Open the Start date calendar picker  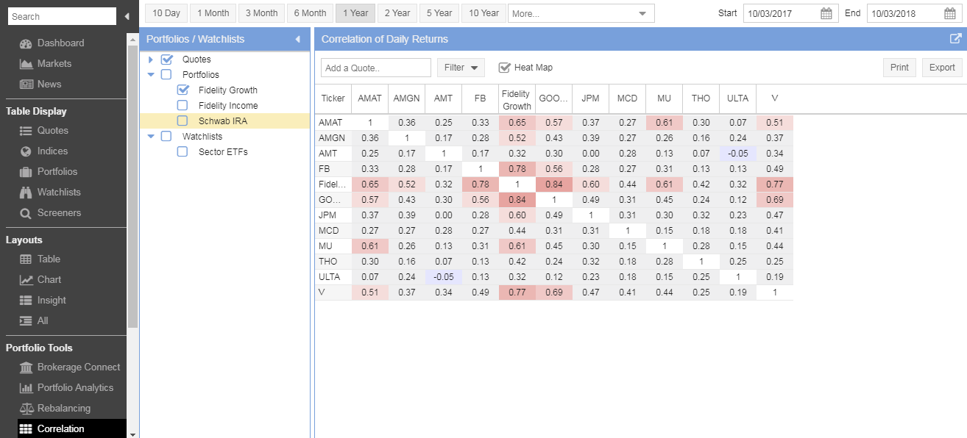coord(826,13)
